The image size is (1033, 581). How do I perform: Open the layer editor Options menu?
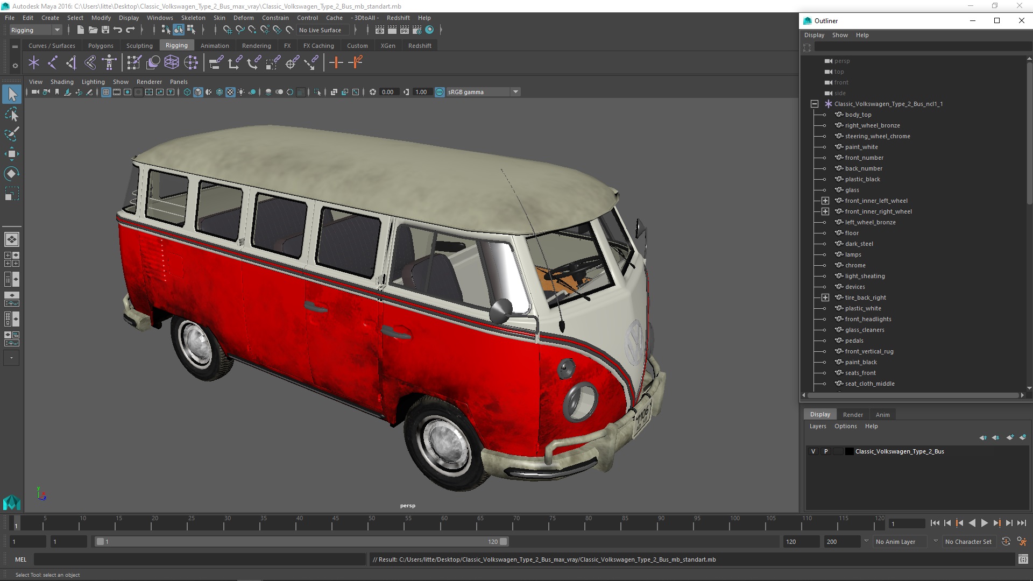845,426
